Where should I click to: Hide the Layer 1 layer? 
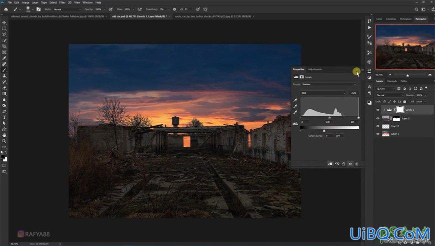pyautogui.click(x=377, y=134)
